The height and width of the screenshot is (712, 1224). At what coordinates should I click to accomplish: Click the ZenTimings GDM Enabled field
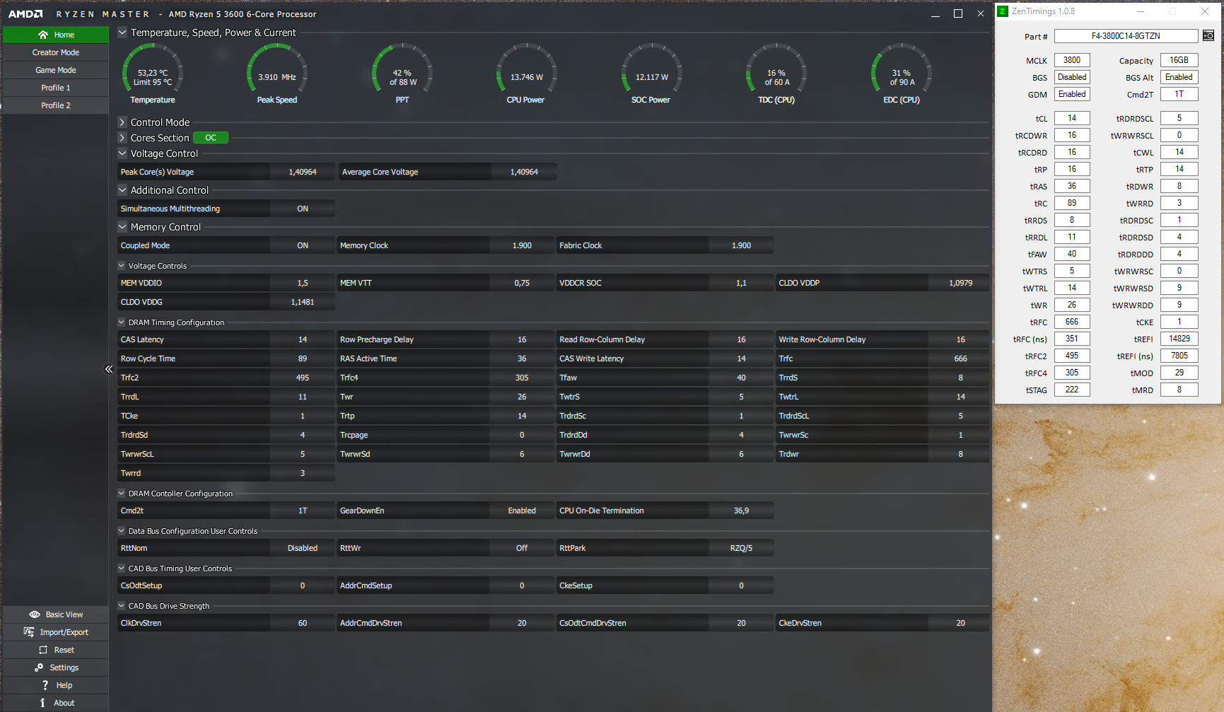[x=1072, y=94]
